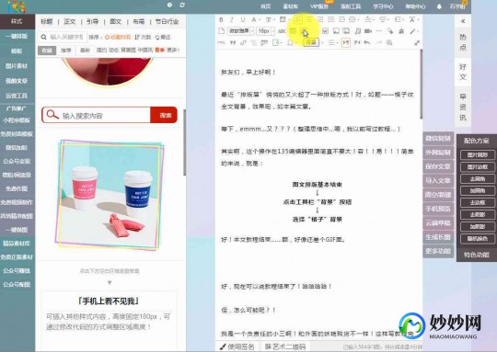Click the refresh icon in top bar
This screenshot has height=352, width=497.
pyautogui.click(x=182, y=5)
